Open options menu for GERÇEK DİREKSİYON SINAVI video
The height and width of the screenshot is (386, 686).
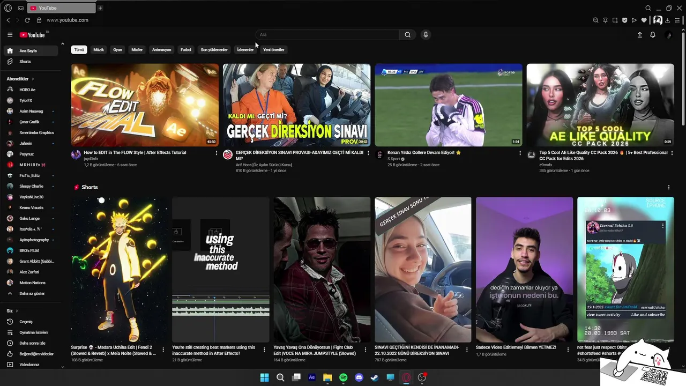tap(368, 153)
